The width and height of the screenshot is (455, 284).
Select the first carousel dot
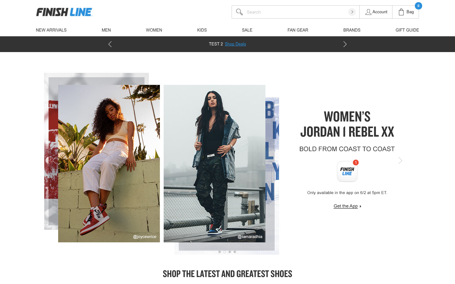(220, 252)
